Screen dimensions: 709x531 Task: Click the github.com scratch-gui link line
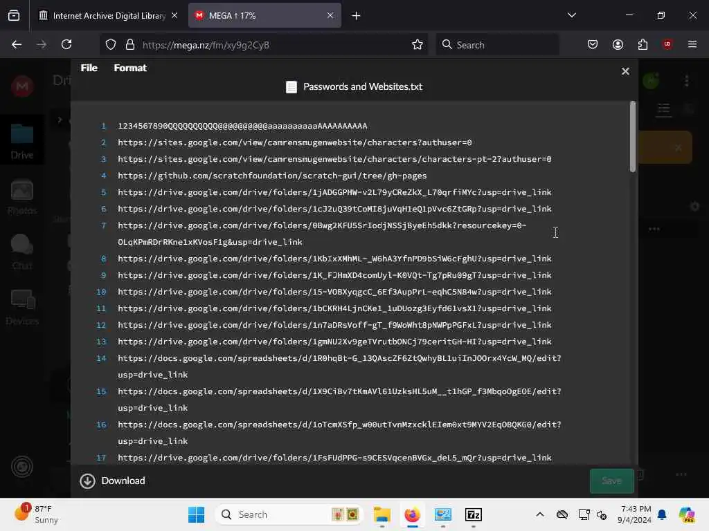(x=272, y=176)
